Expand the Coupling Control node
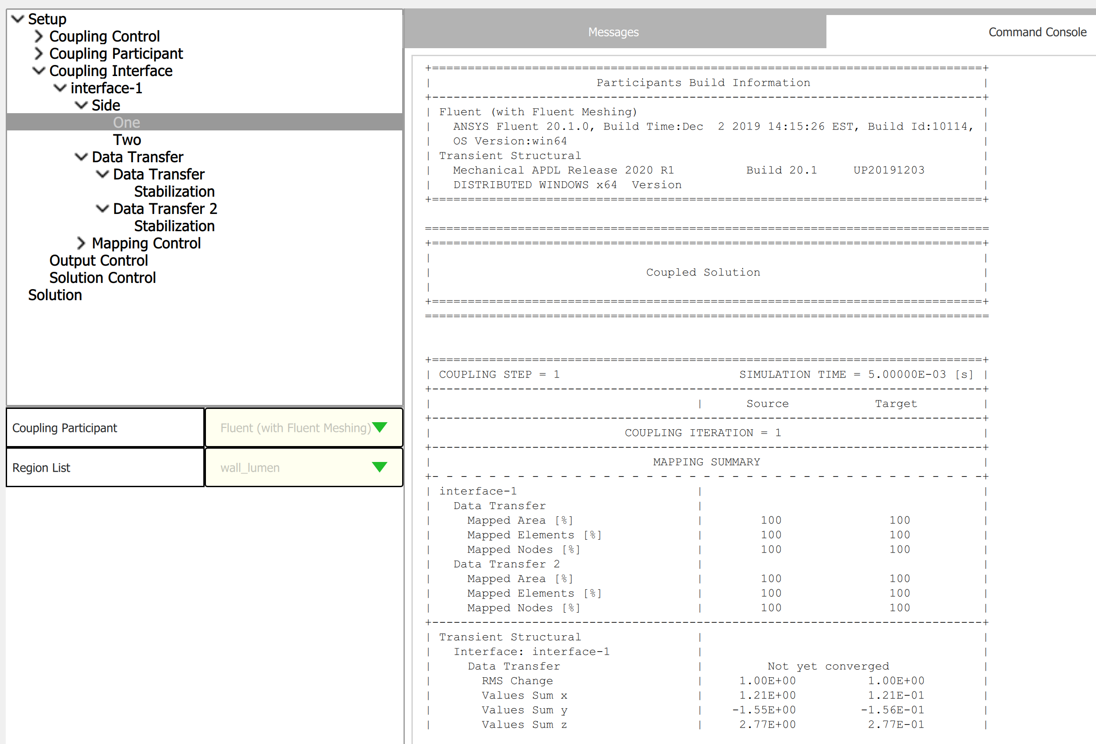The height and width of the screenshot is (744, 1096). point(39,36)
